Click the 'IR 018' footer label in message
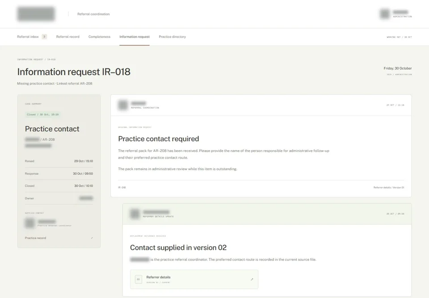This screenshot has width=429, height=298. [122, 188]
